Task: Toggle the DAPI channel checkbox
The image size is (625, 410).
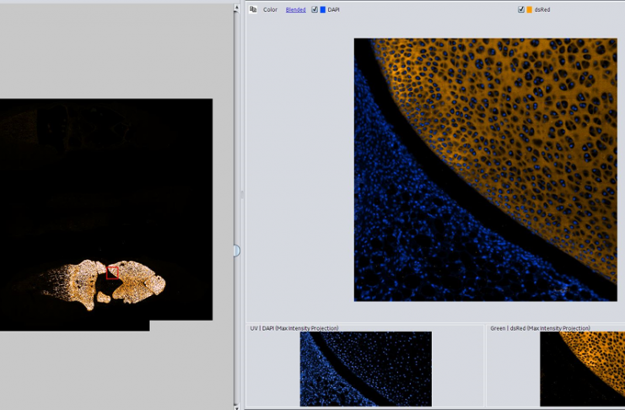Action: coord(315,10)
